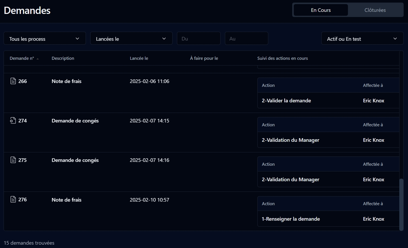Open the Actif ou En test dropdown
The height and width of the screenshot is (248, 408).
coord(362,39)
